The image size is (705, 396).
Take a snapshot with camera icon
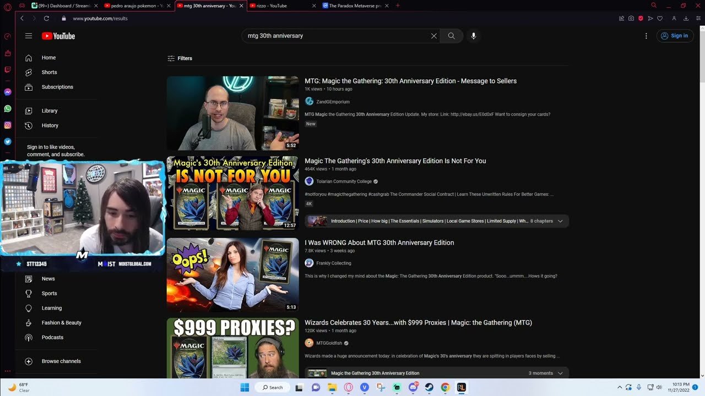coord(631,18)
